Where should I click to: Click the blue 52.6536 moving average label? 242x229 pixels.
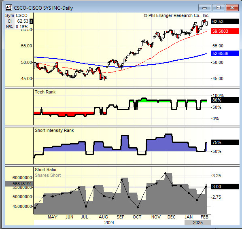(x=225, y=53)
